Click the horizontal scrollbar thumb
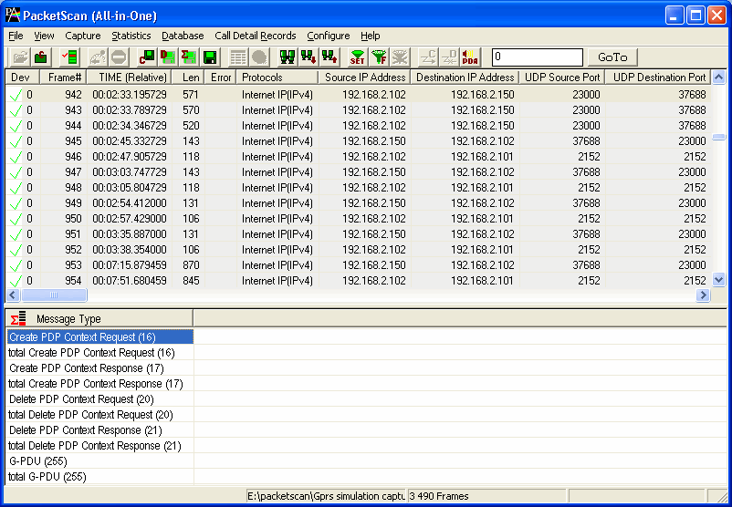 point(54,295)
